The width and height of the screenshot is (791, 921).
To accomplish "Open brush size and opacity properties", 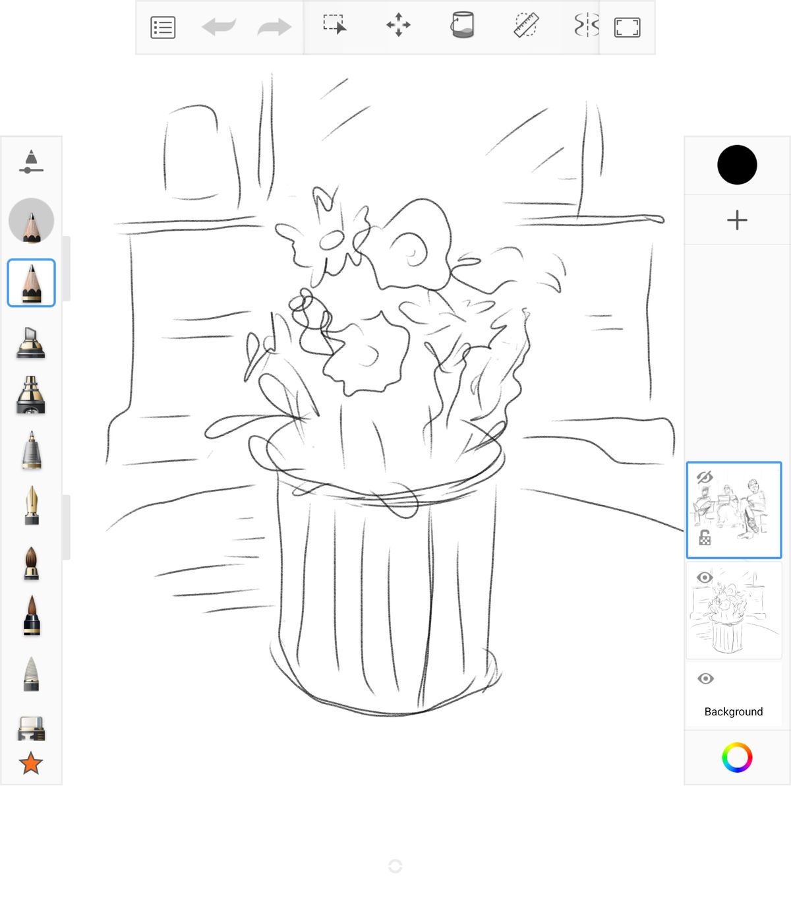I will 31,162.
